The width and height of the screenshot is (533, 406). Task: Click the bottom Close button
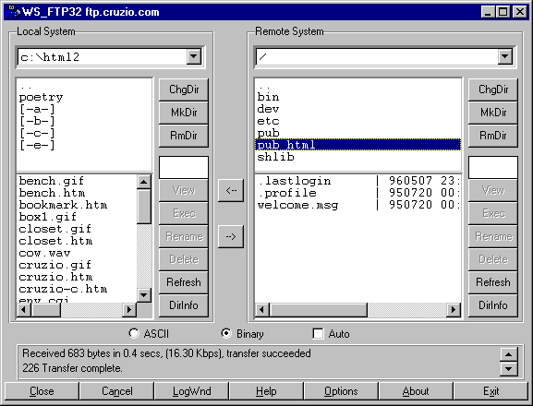42,391
